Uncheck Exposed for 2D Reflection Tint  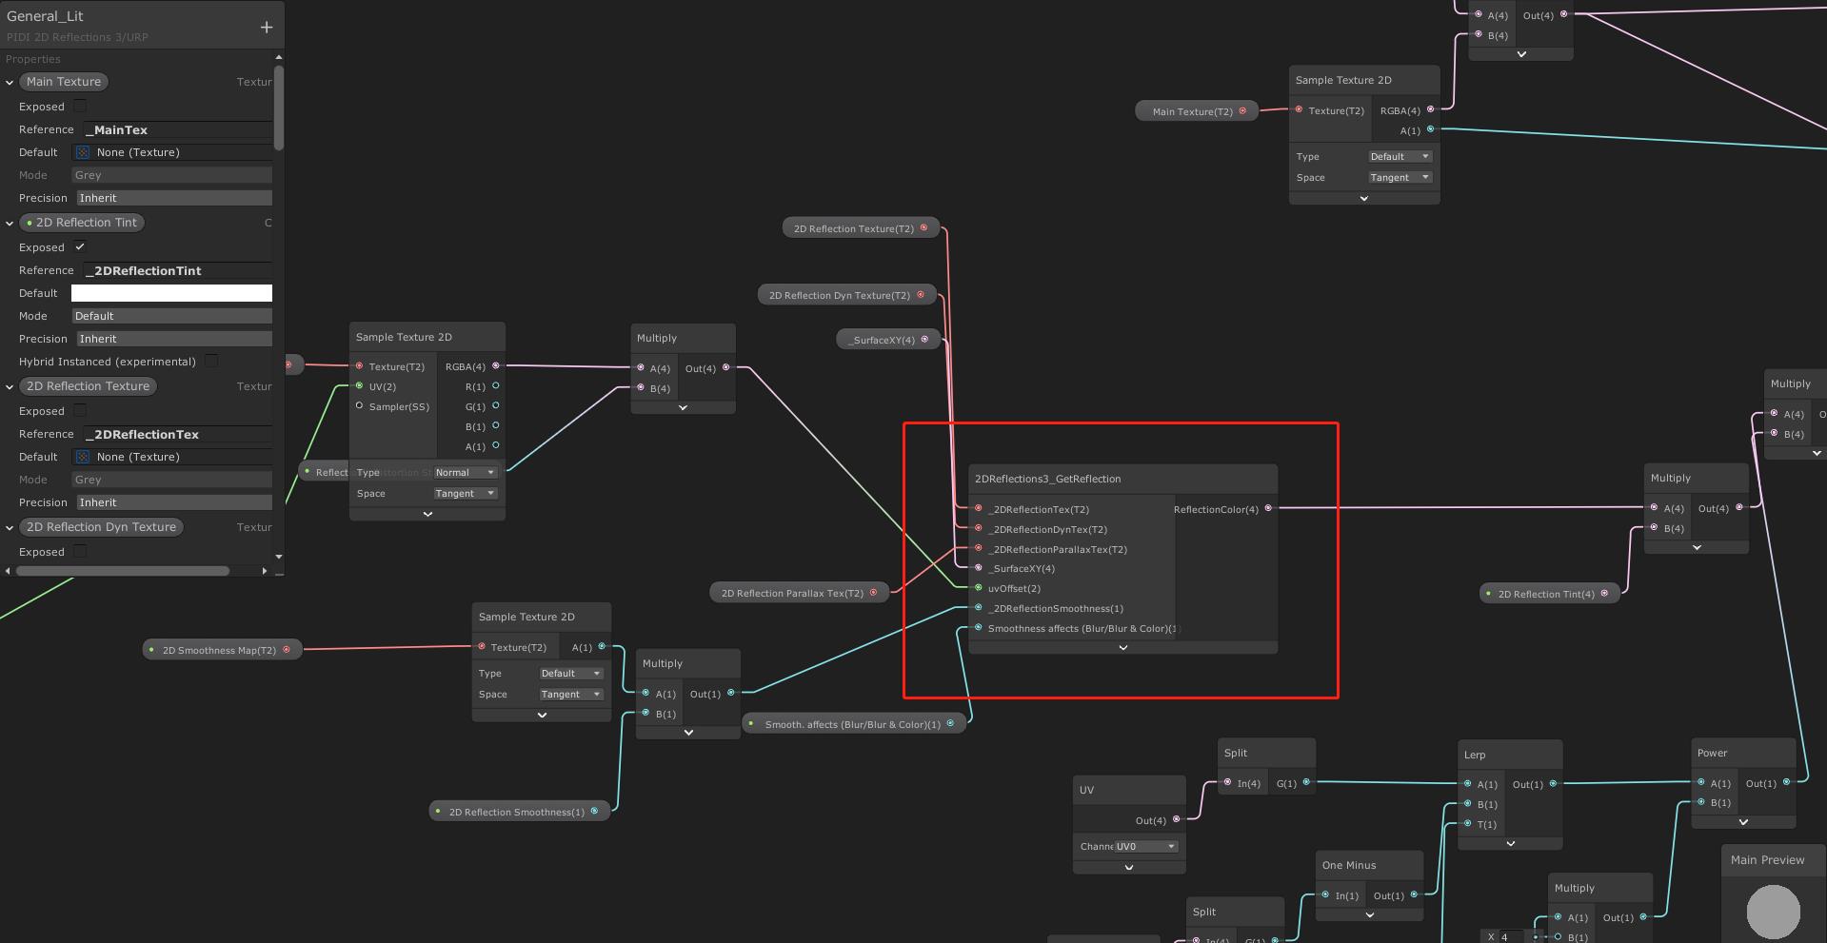point(80,247)
